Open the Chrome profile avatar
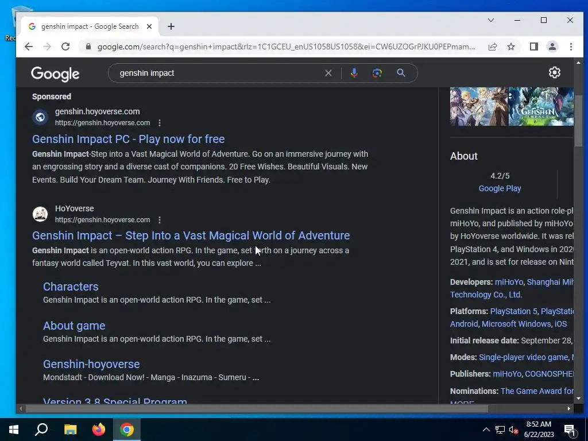Screen dimensions: 588x441 [552, 47]
